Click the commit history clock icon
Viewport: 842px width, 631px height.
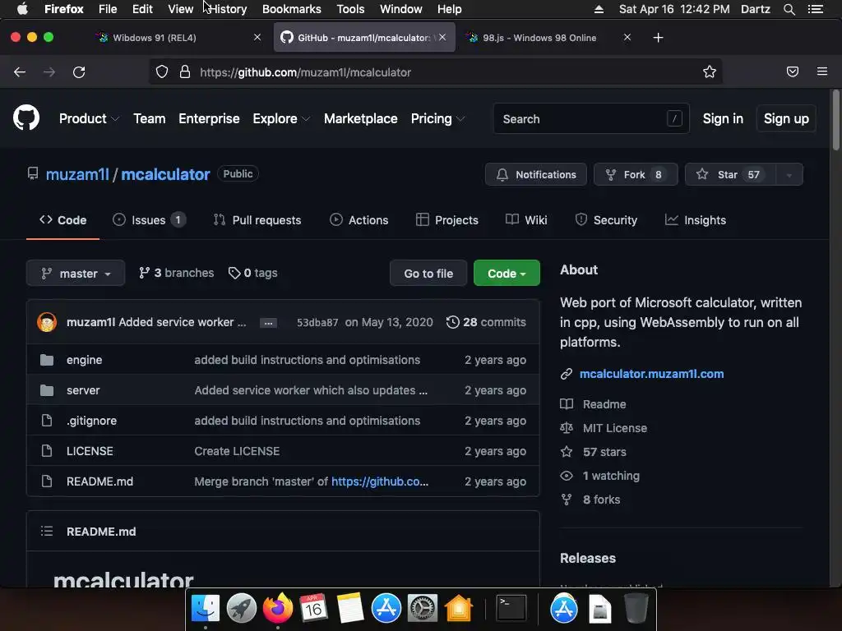(453, 322)
